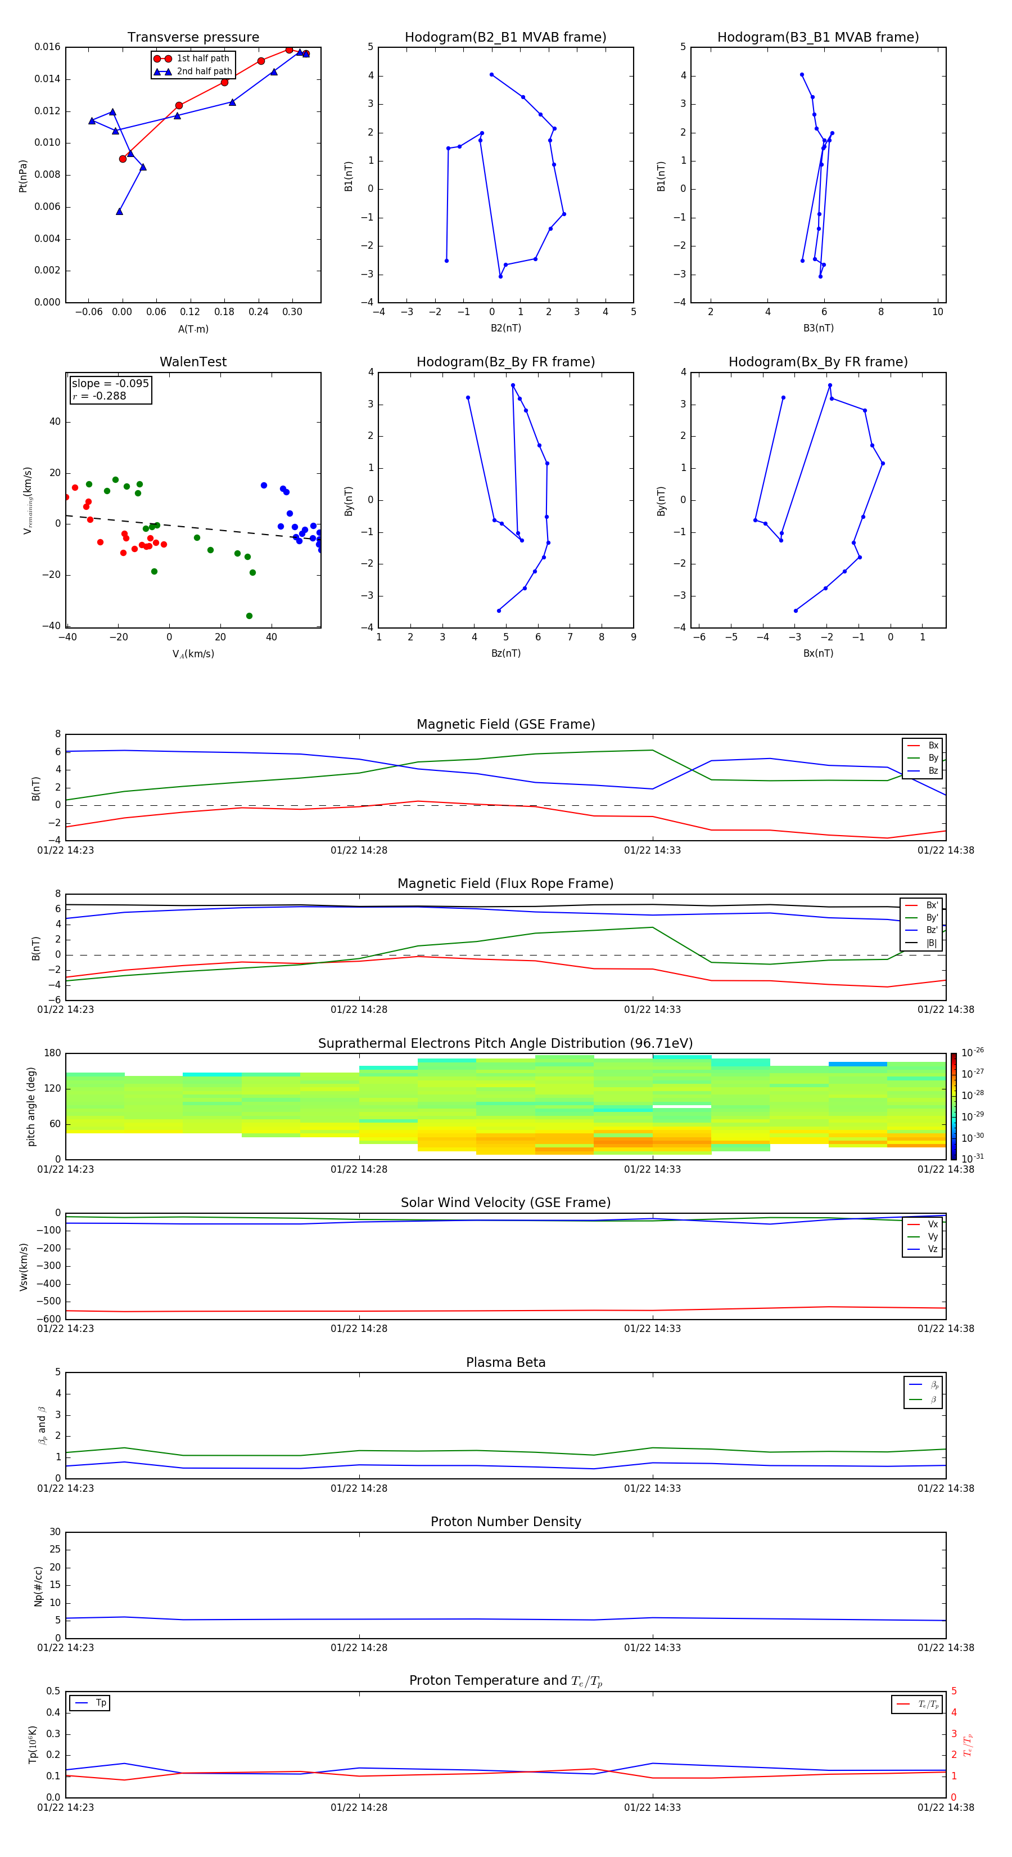Click Bx' legend entry in Flux Rope panel
The width and height of the screenshot is (1012, 1857).
click(922, 905)
